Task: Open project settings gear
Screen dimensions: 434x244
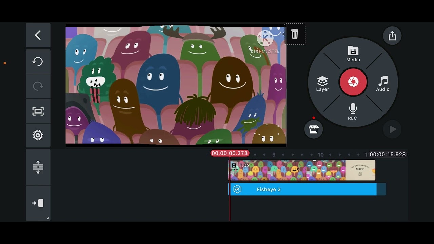Action: [x=38, y=136]
